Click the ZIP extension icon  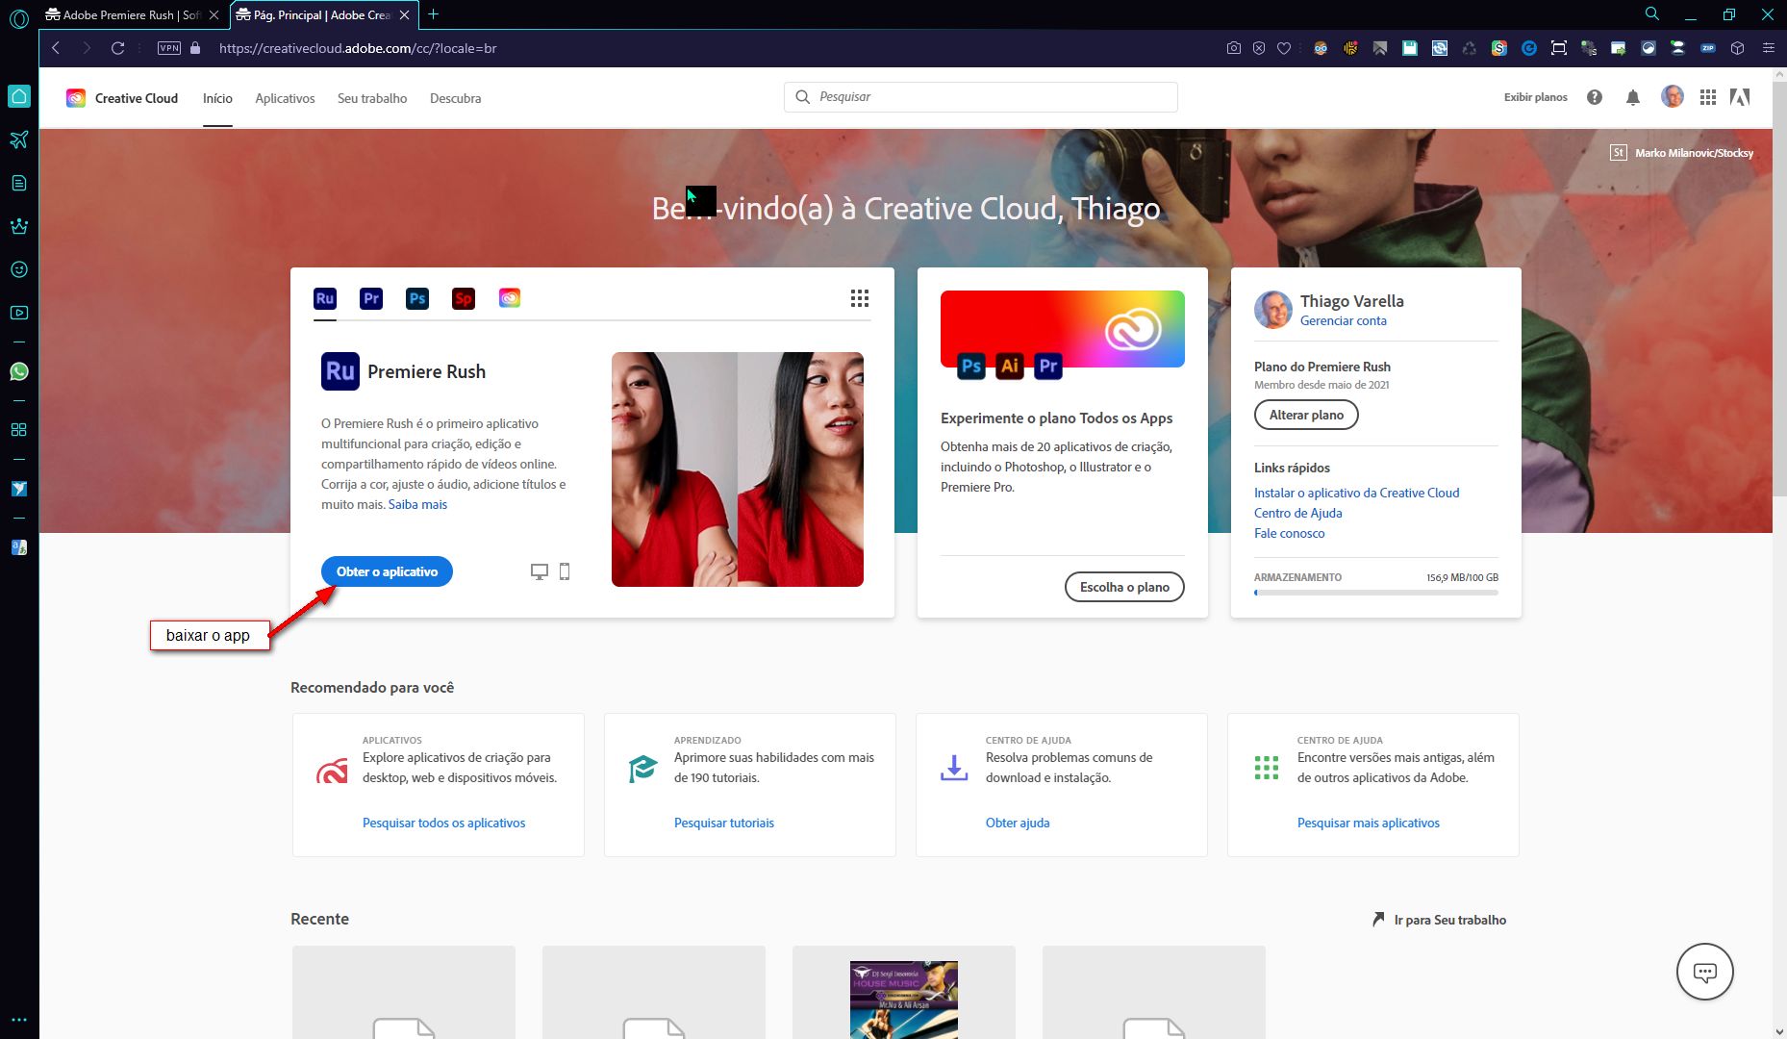point(1708,48)
